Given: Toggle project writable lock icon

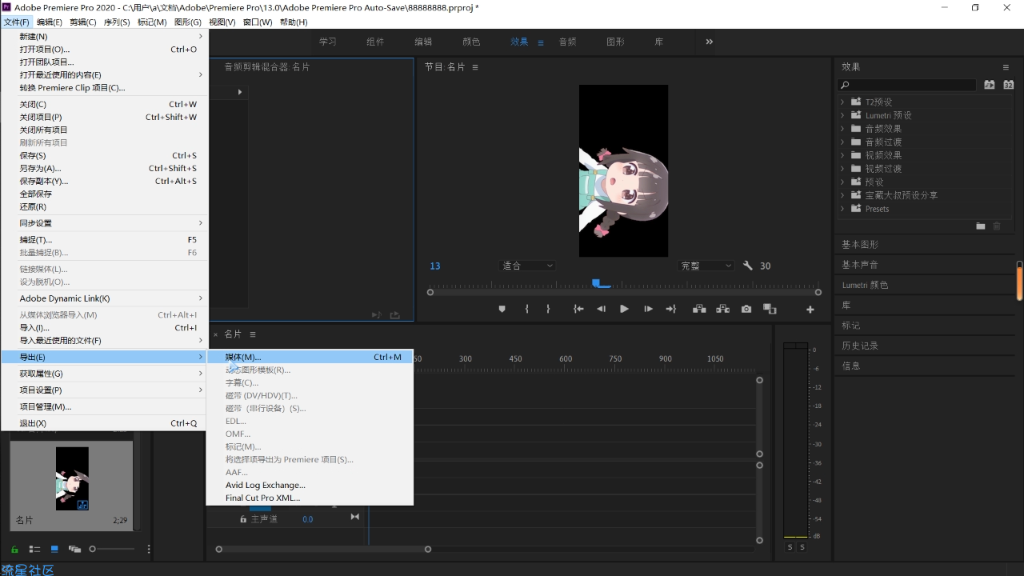Looking at the screenshot, I should click(x=14, y=550).
